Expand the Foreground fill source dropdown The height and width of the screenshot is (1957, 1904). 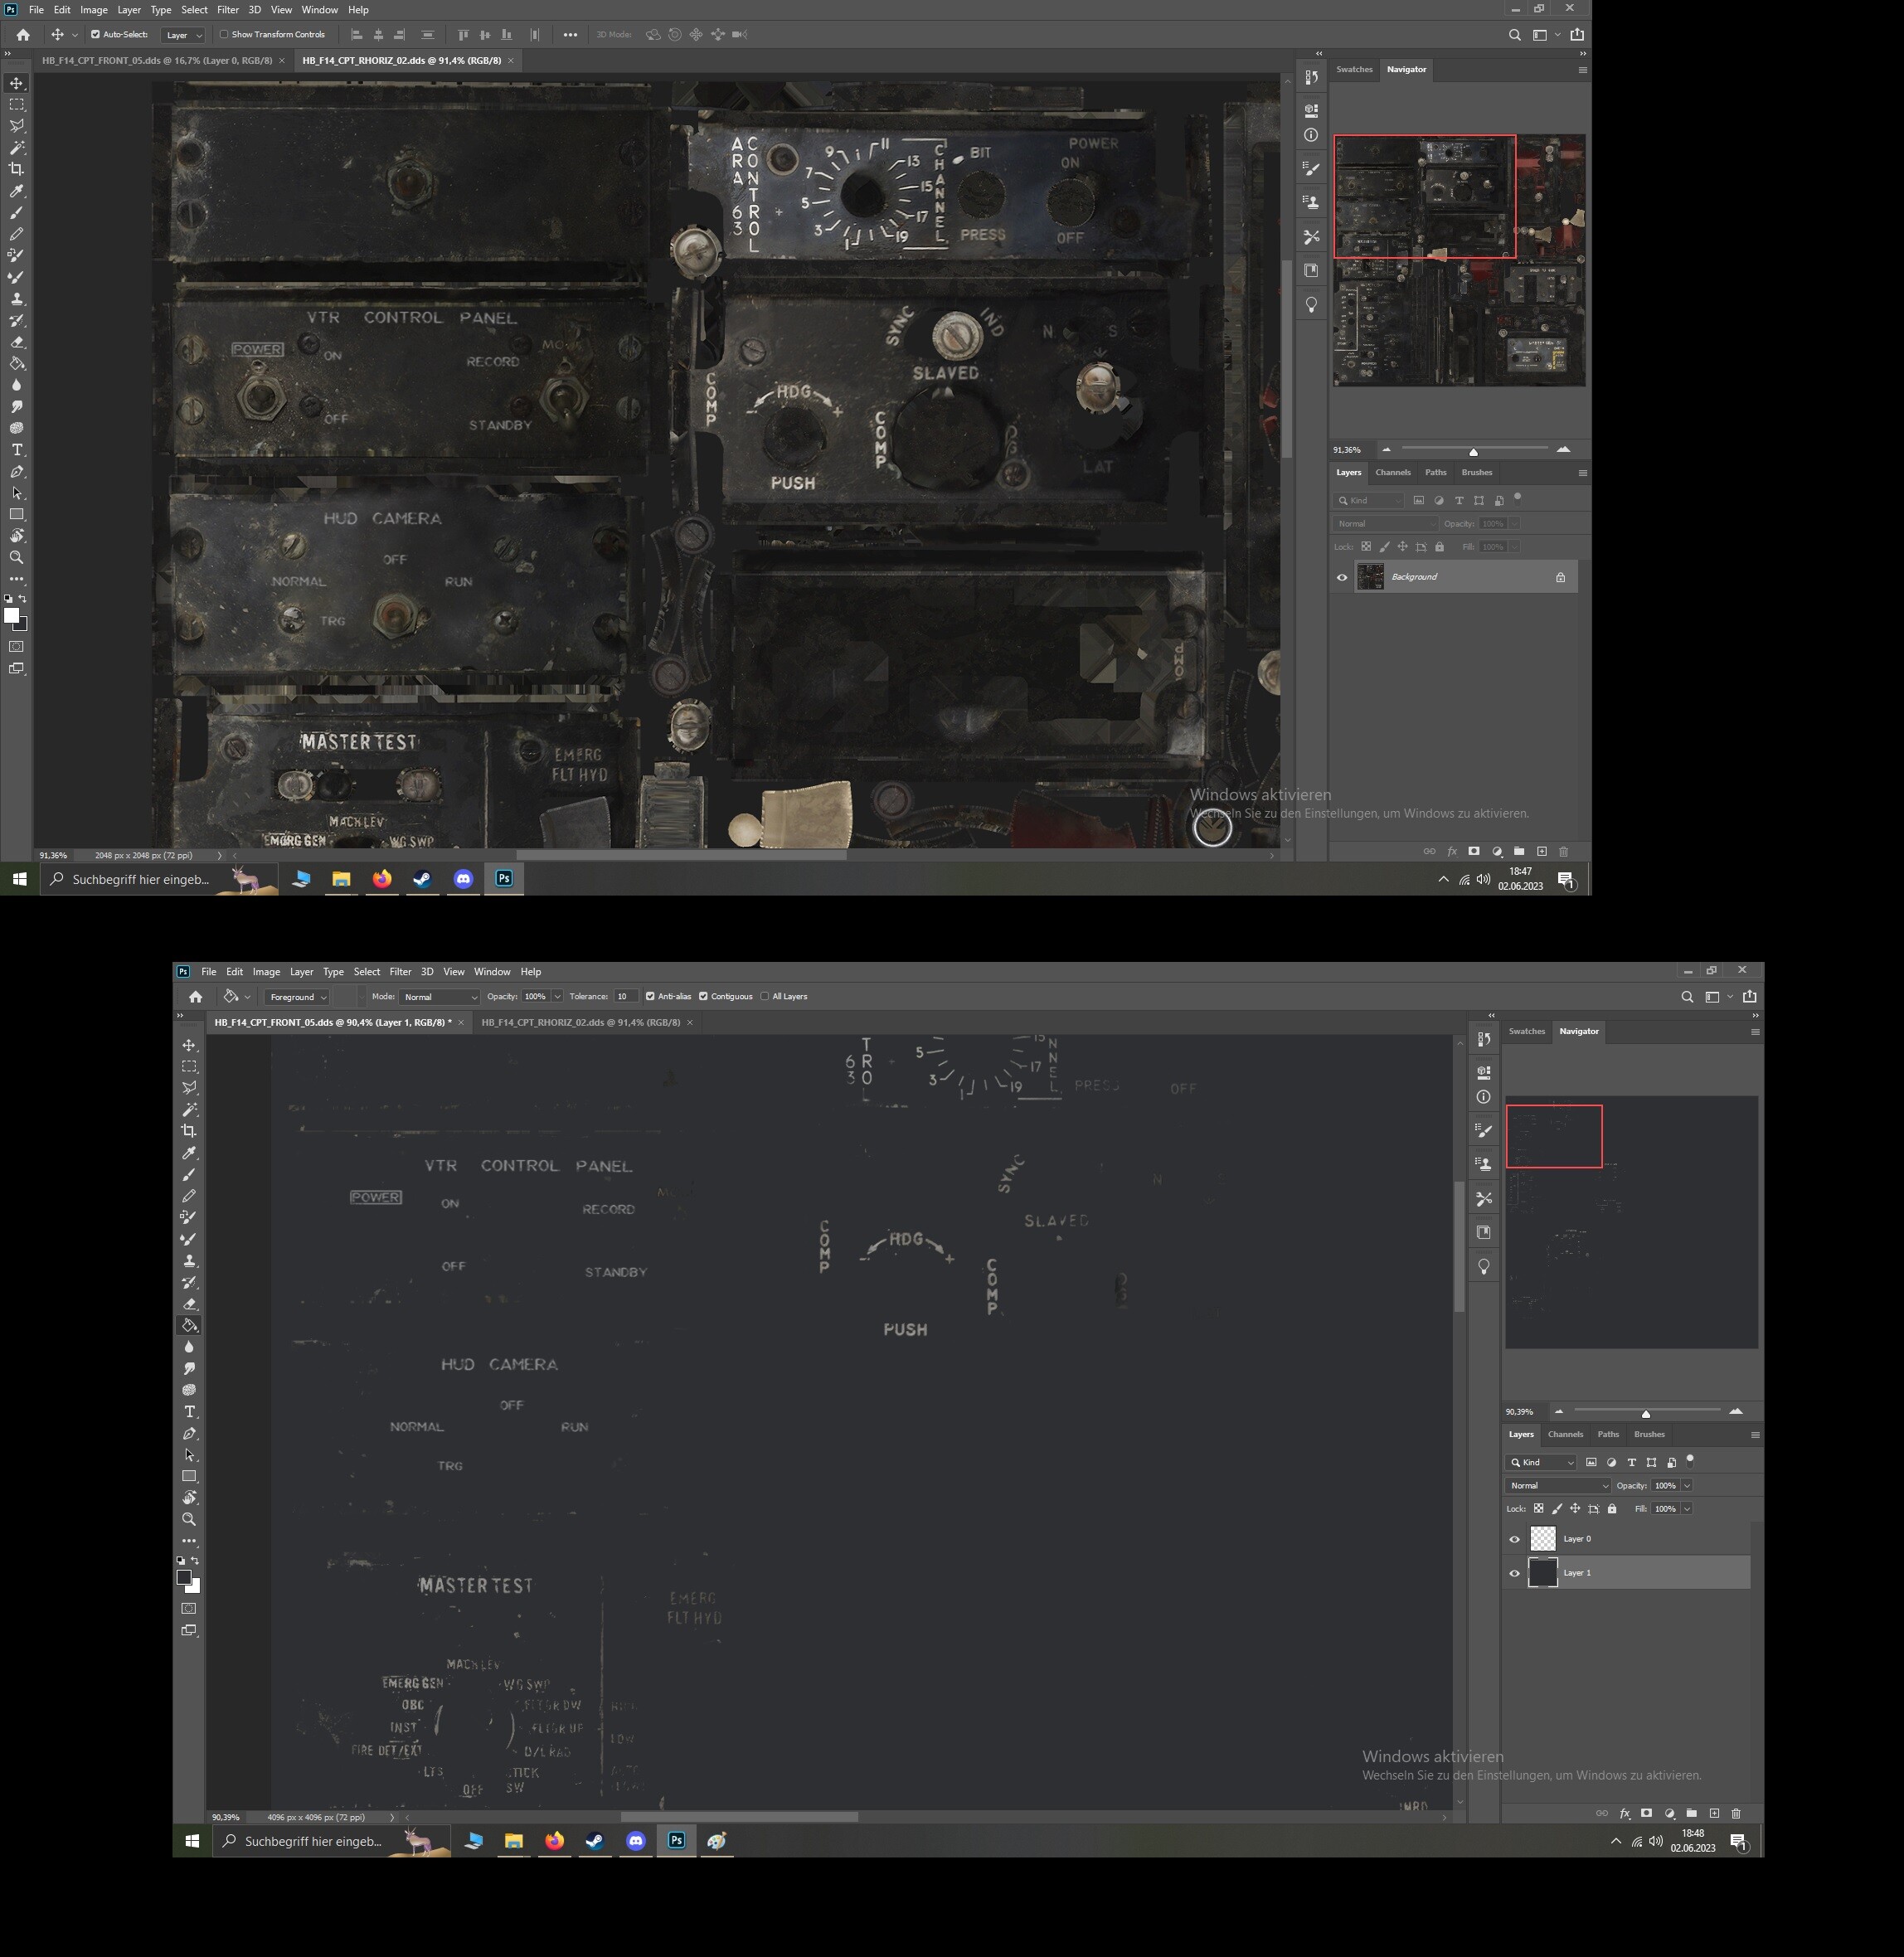click(x=297, y=997)
